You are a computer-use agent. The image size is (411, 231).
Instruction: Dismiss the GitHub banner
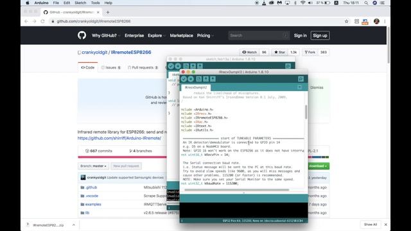[x=317, y=87]
